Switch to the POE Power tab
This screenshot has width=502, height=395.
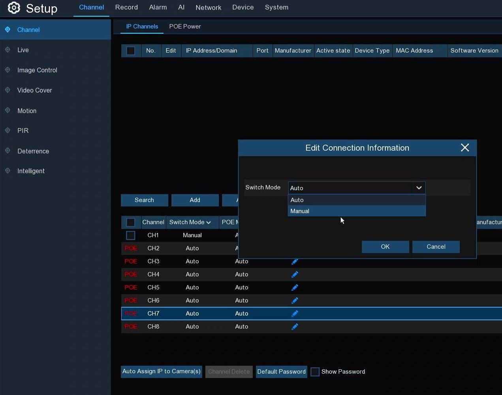coord(185,26)
